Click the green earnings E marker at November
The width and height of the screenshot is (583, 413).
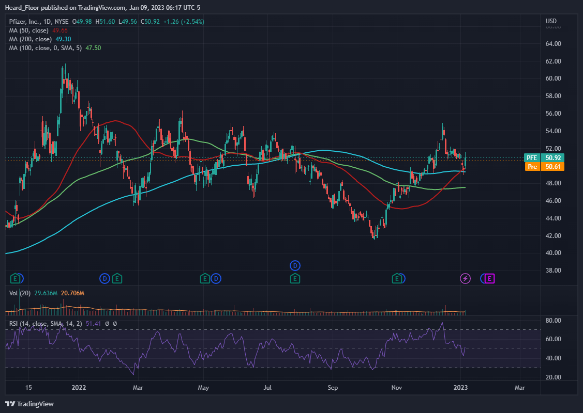pyautogui.click(x=397, y=278)
